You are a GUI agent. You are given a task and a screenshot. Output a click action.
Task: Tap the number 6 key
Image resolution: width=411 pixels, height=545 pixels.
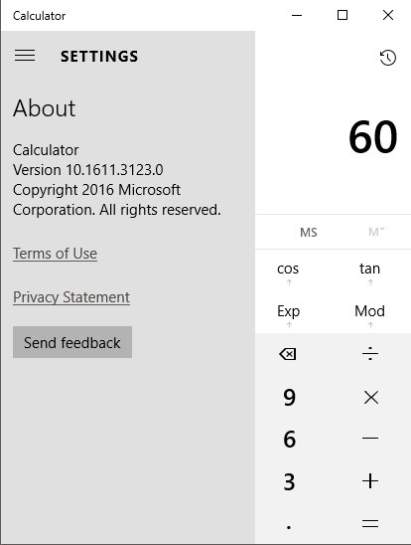click(x=289, y=439)
